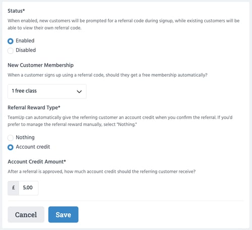
Task: Click the £ currency symbol prefix
Action: [14, 188]
